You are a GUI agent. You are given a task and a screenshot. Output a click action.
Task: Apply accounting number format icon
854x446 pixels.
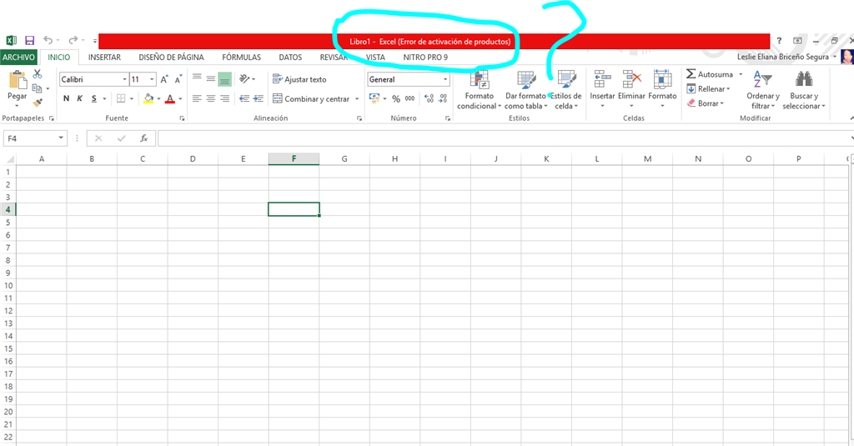point(374,98)
